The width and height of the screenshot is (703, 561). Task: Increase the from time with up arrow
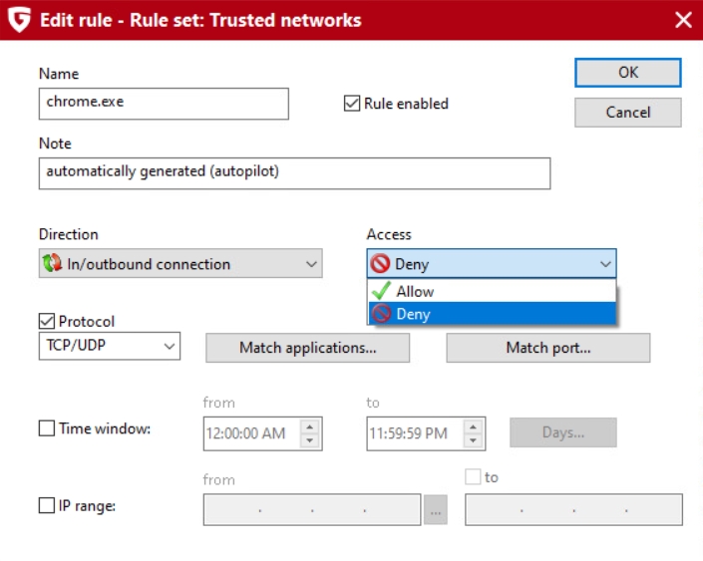click(x=310, y=425)
